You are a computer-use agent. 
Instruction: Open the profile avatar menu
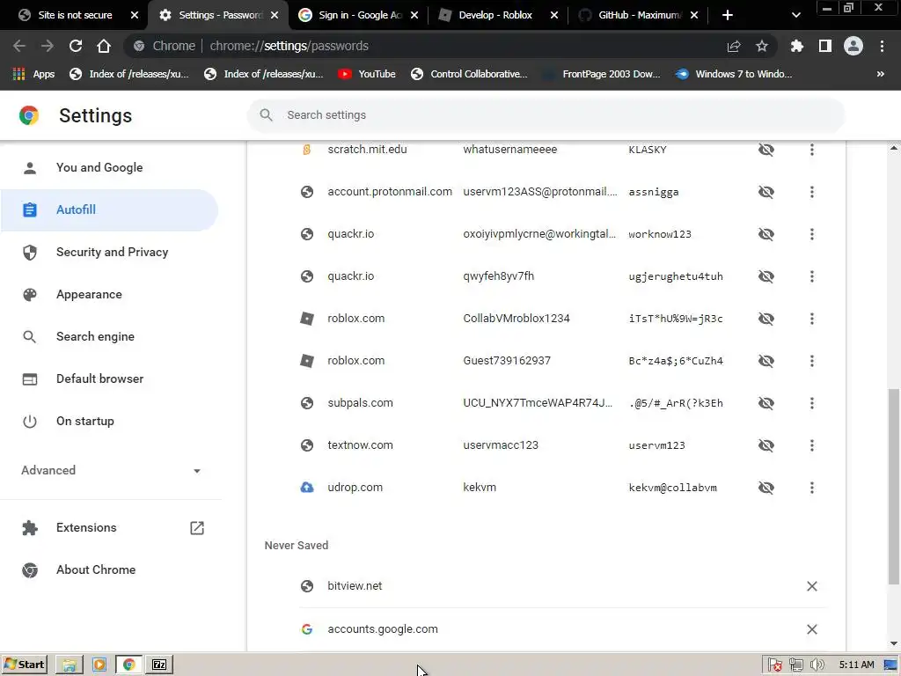853,46
